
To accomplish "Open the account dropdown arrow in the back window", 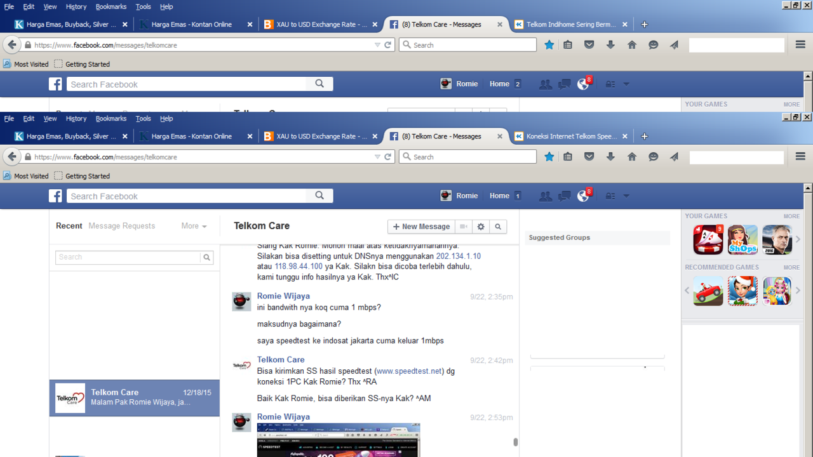I will point(626,84).
